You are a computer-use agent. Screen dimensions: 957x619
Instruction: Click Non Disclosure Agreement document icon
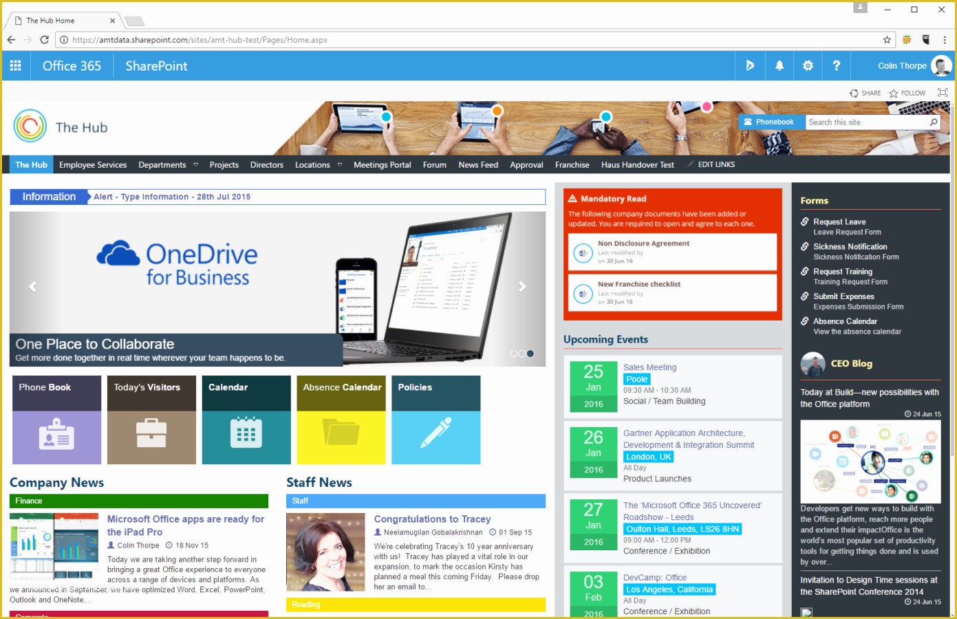click(x=583, y=253)
